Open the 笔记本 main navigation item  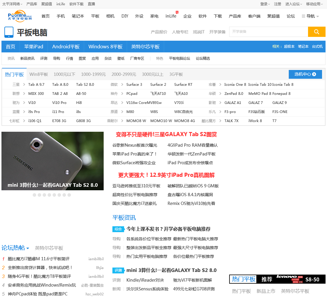click(x=78, y=16)
